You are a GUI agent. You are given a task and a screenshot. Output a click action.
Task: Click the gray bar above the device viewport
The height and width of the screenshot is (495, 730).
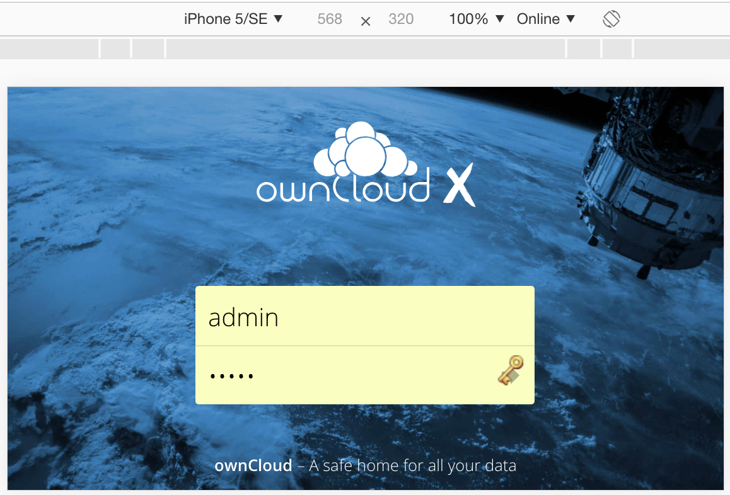coord(365,48)
